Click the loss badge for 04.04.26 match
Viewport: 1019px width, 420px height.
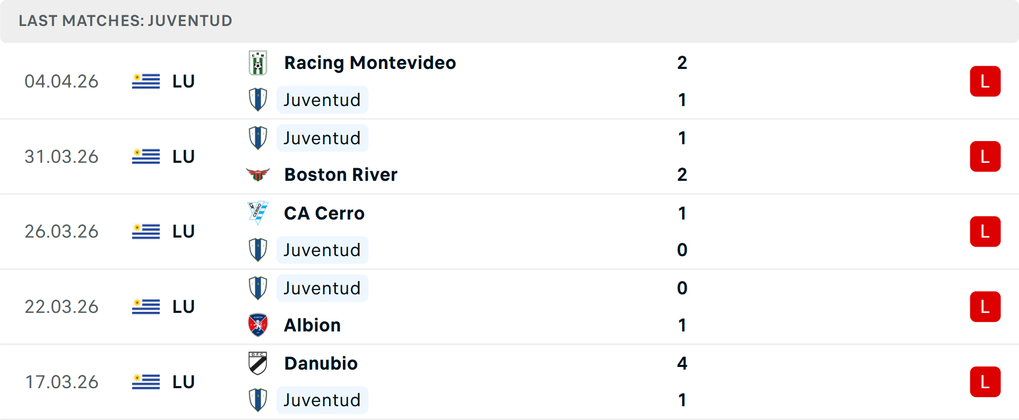pos(985,81)
